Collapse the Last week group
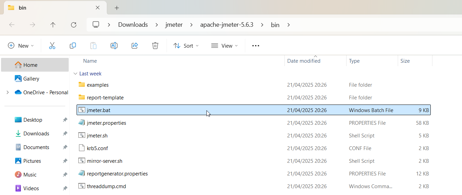Image resolution: width=462 pixels, height=195 pixels. click(x=75, y=74)
